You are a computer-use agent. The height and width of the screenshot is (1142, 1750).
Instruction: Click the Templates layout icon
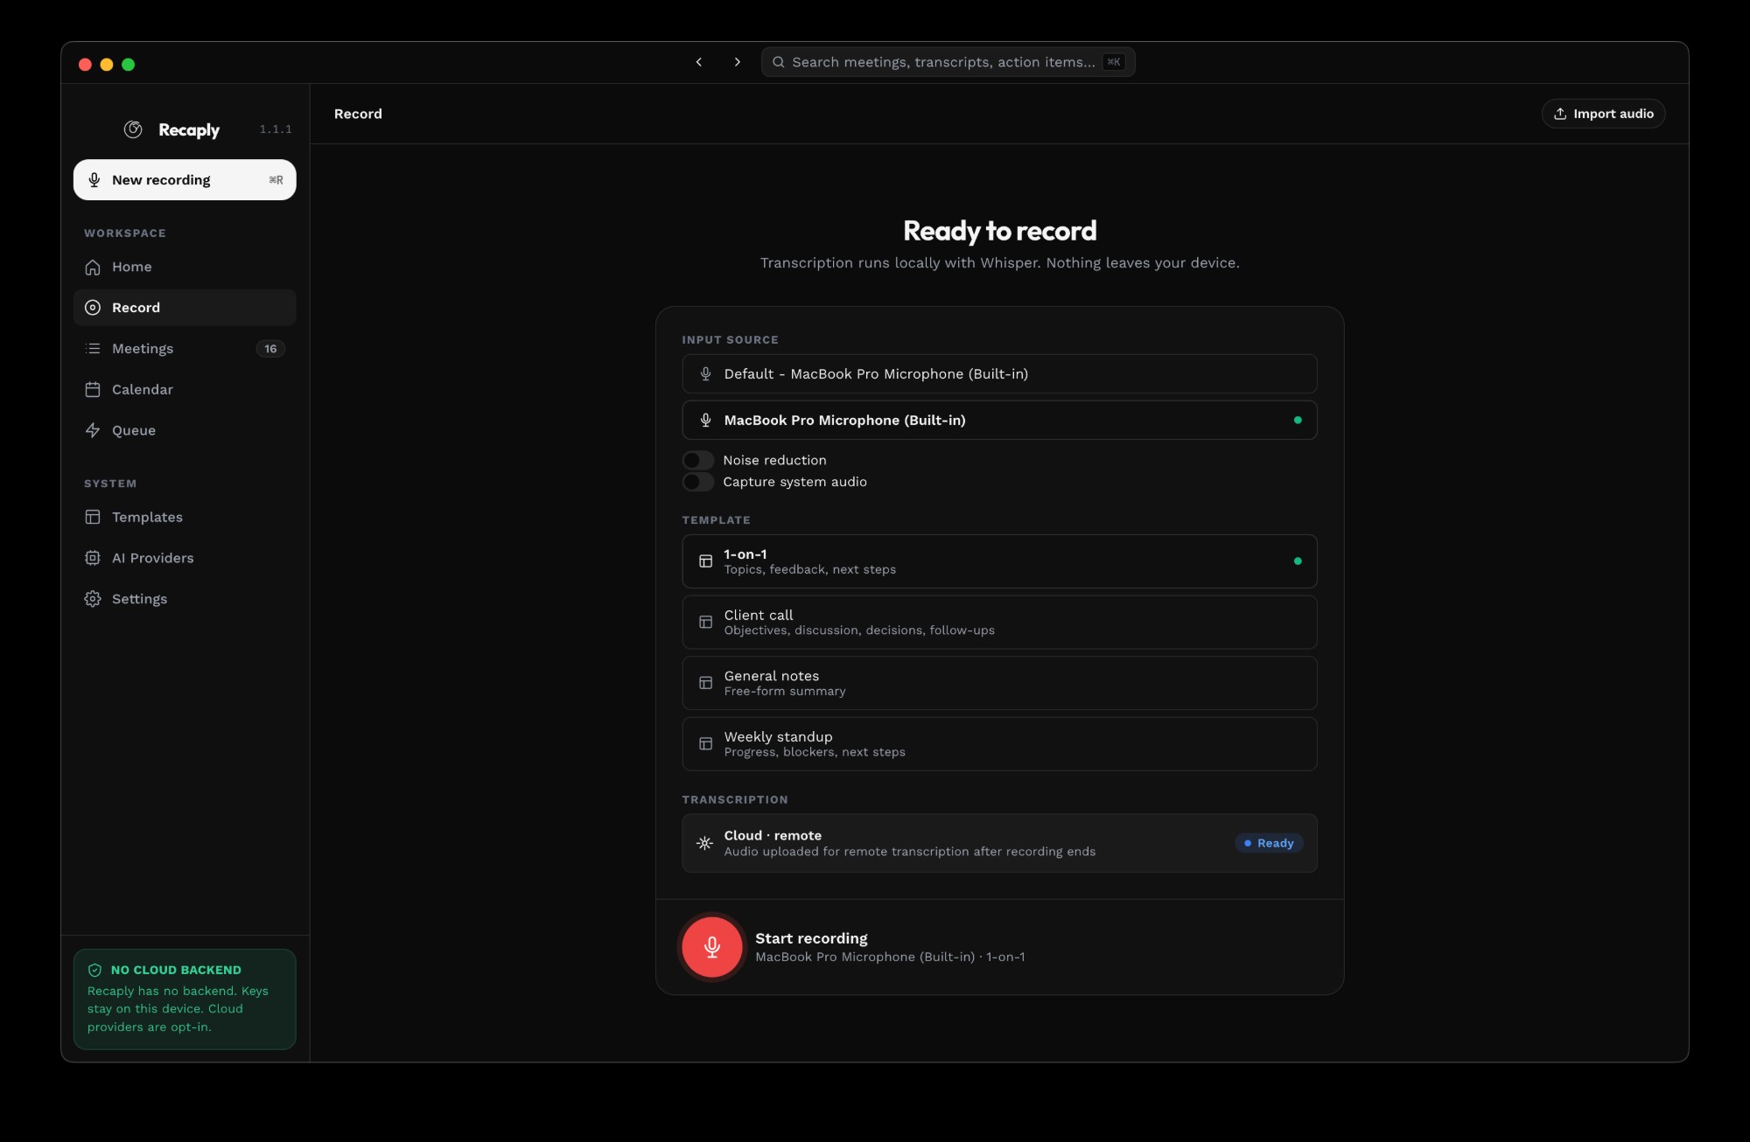tap(93, 517)
